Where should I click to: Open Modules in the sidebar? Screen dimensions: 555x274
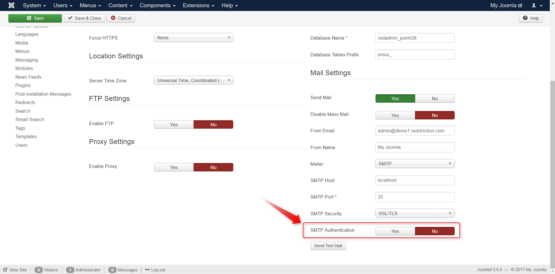pyautogui.click(x=24, y=68)
